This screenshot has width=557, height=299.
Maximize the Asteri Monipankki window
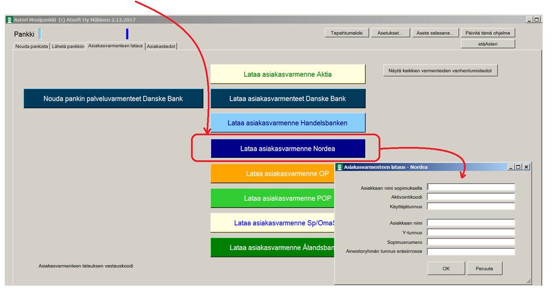(536, 20)
